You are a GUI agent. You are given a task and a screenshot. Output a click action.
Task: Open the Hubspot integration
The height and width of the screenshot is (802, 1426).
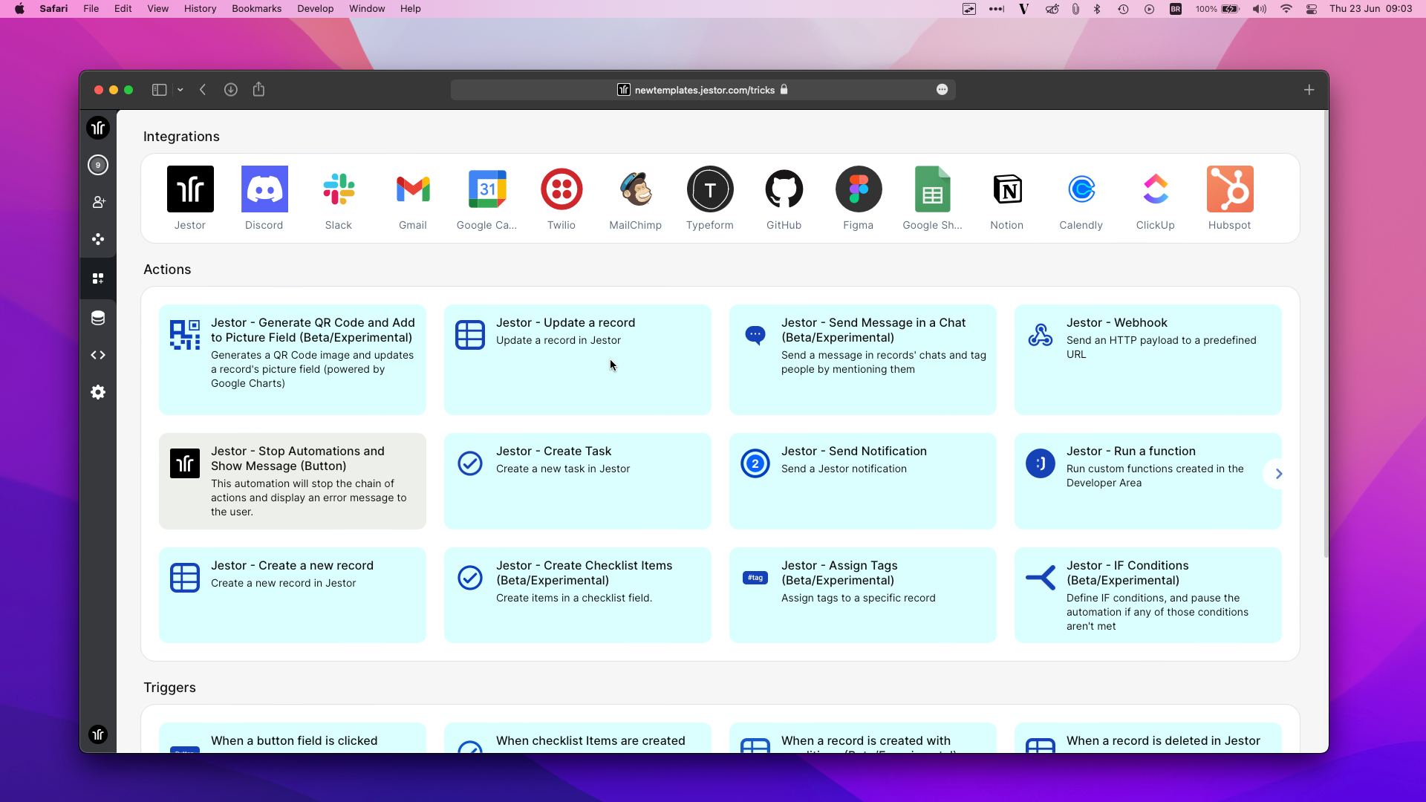[x=1229, y=189]
